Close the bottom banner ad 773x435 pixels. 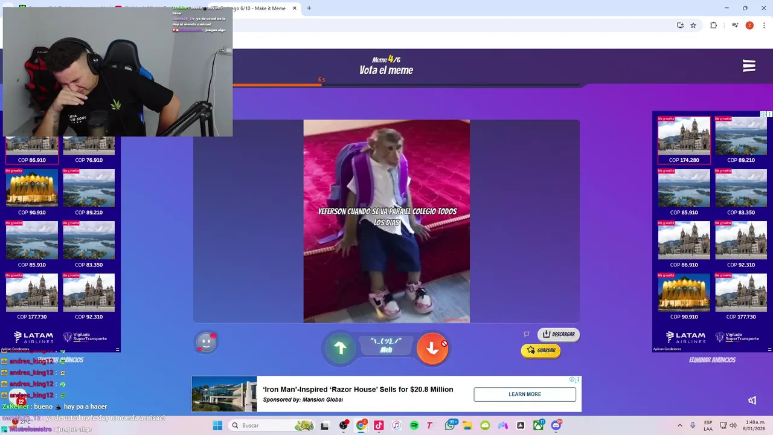578,379
